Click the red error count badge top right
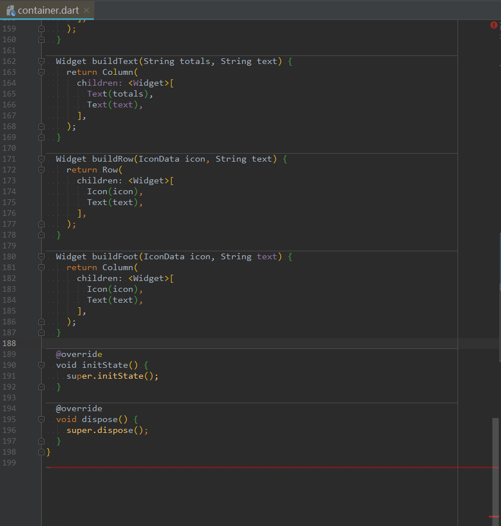The width and height of the screenshot is (501, 526). coord(494,25)
